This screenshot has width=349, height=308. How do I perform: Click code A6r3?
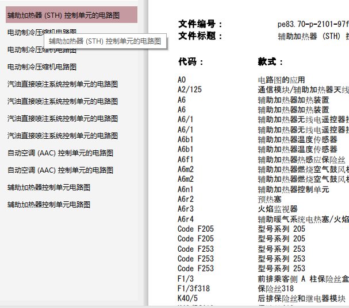186,209
